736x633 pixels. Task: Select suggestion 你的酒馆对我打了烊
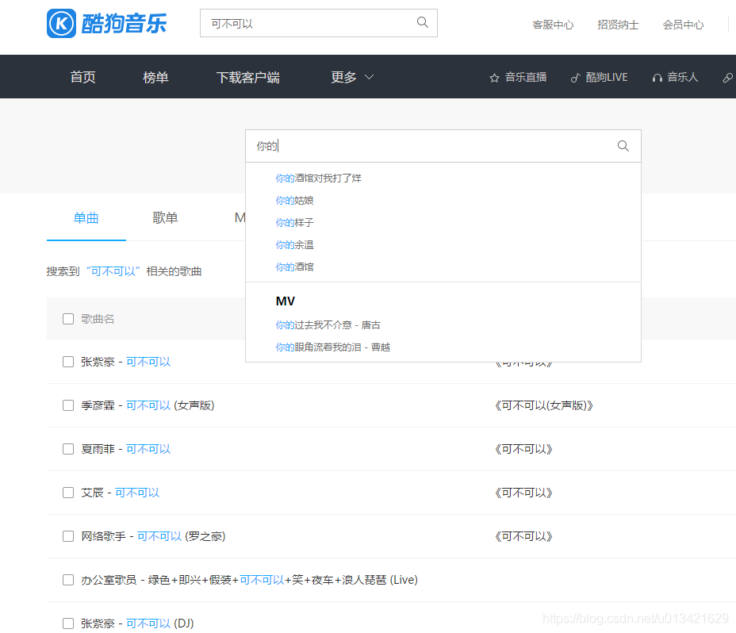pyautogui.click(x=318, y=178)
